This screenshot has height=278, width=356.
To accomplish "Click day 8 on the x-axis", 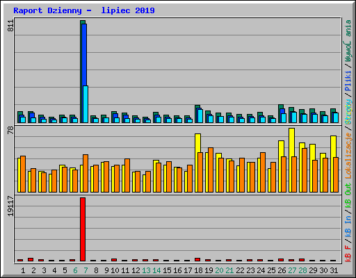I will tap(96, 270).
